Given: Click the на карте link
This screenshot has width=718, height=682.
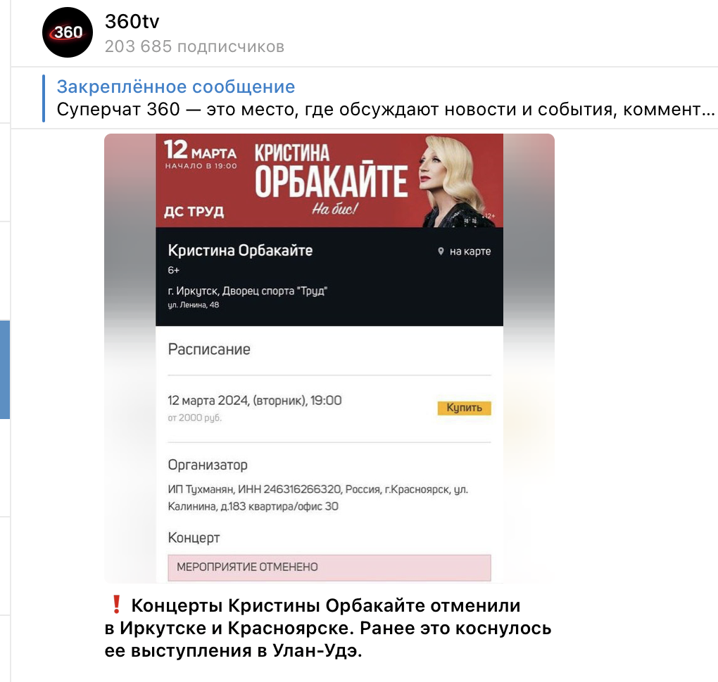Looking at the screenshot, I should [470, 251].
